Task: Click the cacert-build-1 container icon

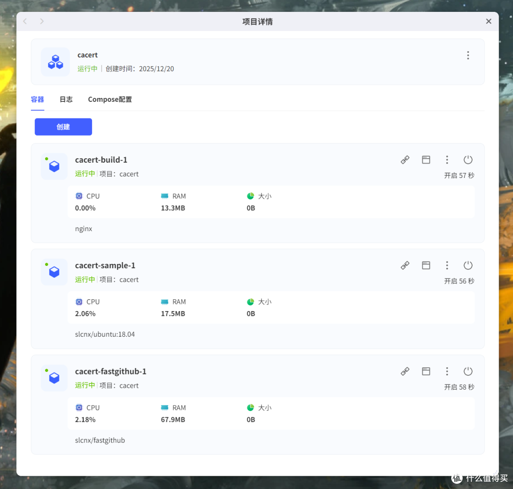Action: coord(54,166)
